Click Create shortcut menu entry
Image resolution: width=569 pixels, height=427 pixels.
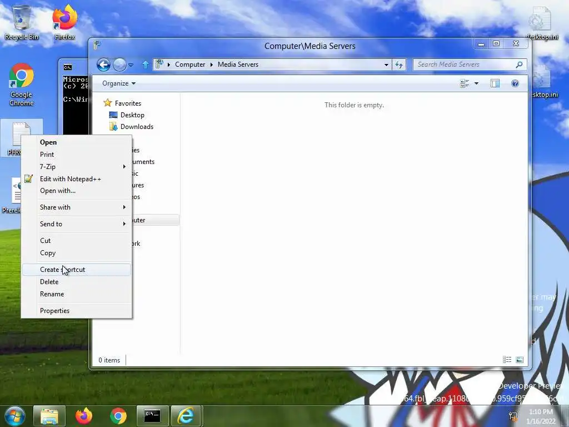[76, 270]
